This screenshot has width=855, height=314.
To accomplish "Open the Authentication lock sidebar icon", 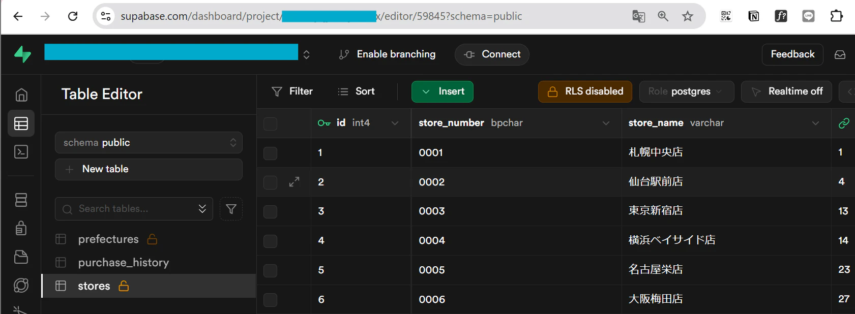I will point(21,228).
